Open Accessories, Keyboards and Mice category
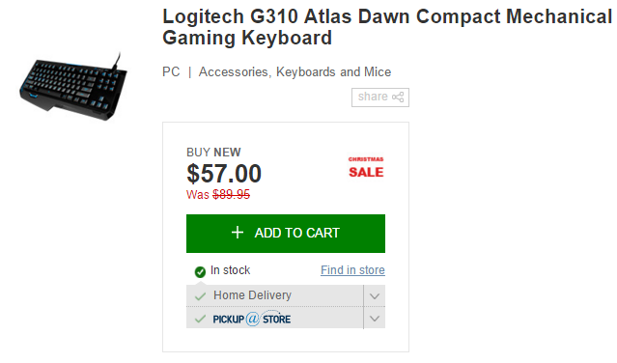Image resolution: width=617 pixels, height=363 pixels. 294,72
